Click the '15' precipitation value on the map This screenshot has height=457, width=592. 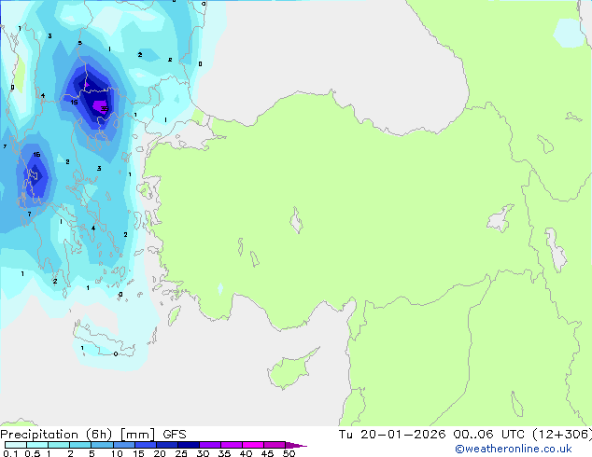[x=74, y=103]
